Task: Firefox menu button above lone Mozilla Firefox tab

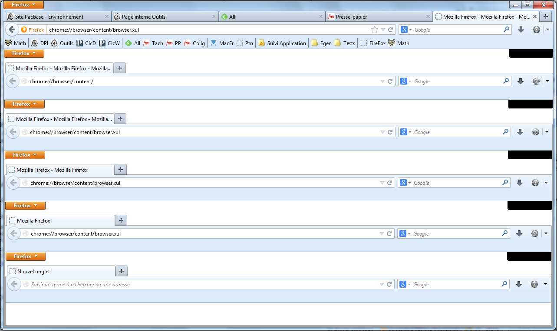Action: click(x=26, y=206)
